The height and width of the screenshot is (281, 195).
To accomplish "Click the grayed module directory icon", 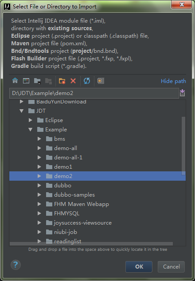I will [x=48, y=81].
